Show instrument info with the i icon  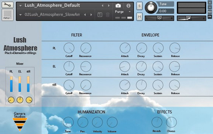click(128, 6)
